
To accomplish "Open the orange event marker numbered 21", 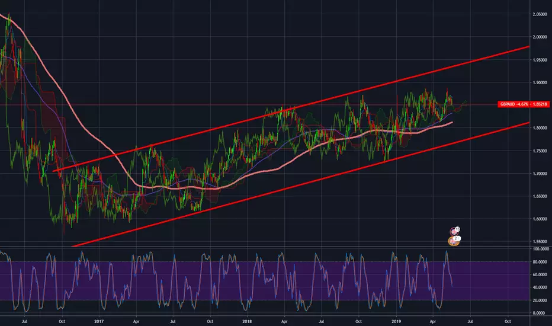I will 454,241.
